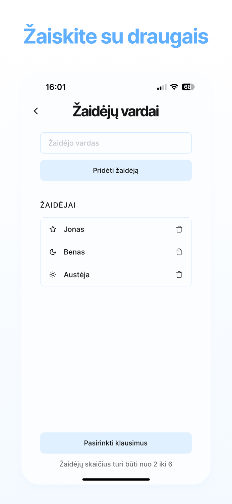Screen dimensions: 232x504
Task: Open the Žaidėjų vardai title screen
Action: tap(116, 111)
